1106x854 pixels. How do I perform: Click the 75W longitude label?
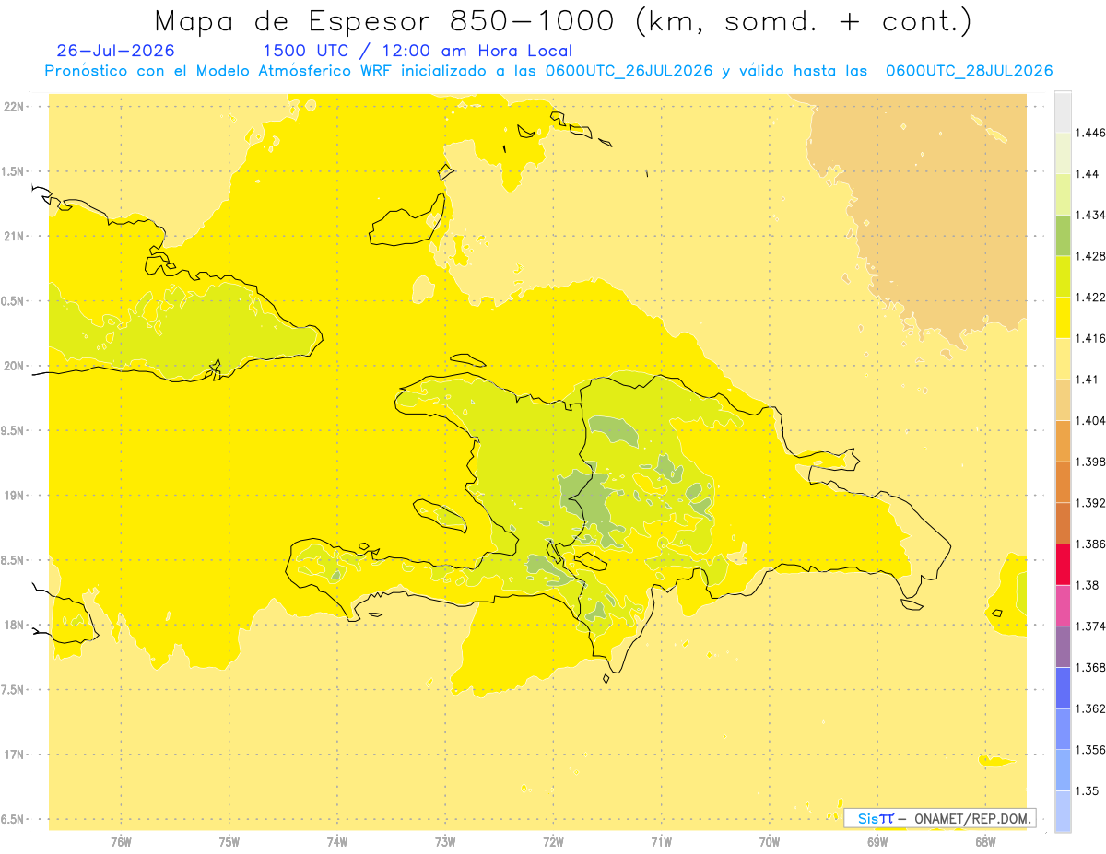(229, 842)
